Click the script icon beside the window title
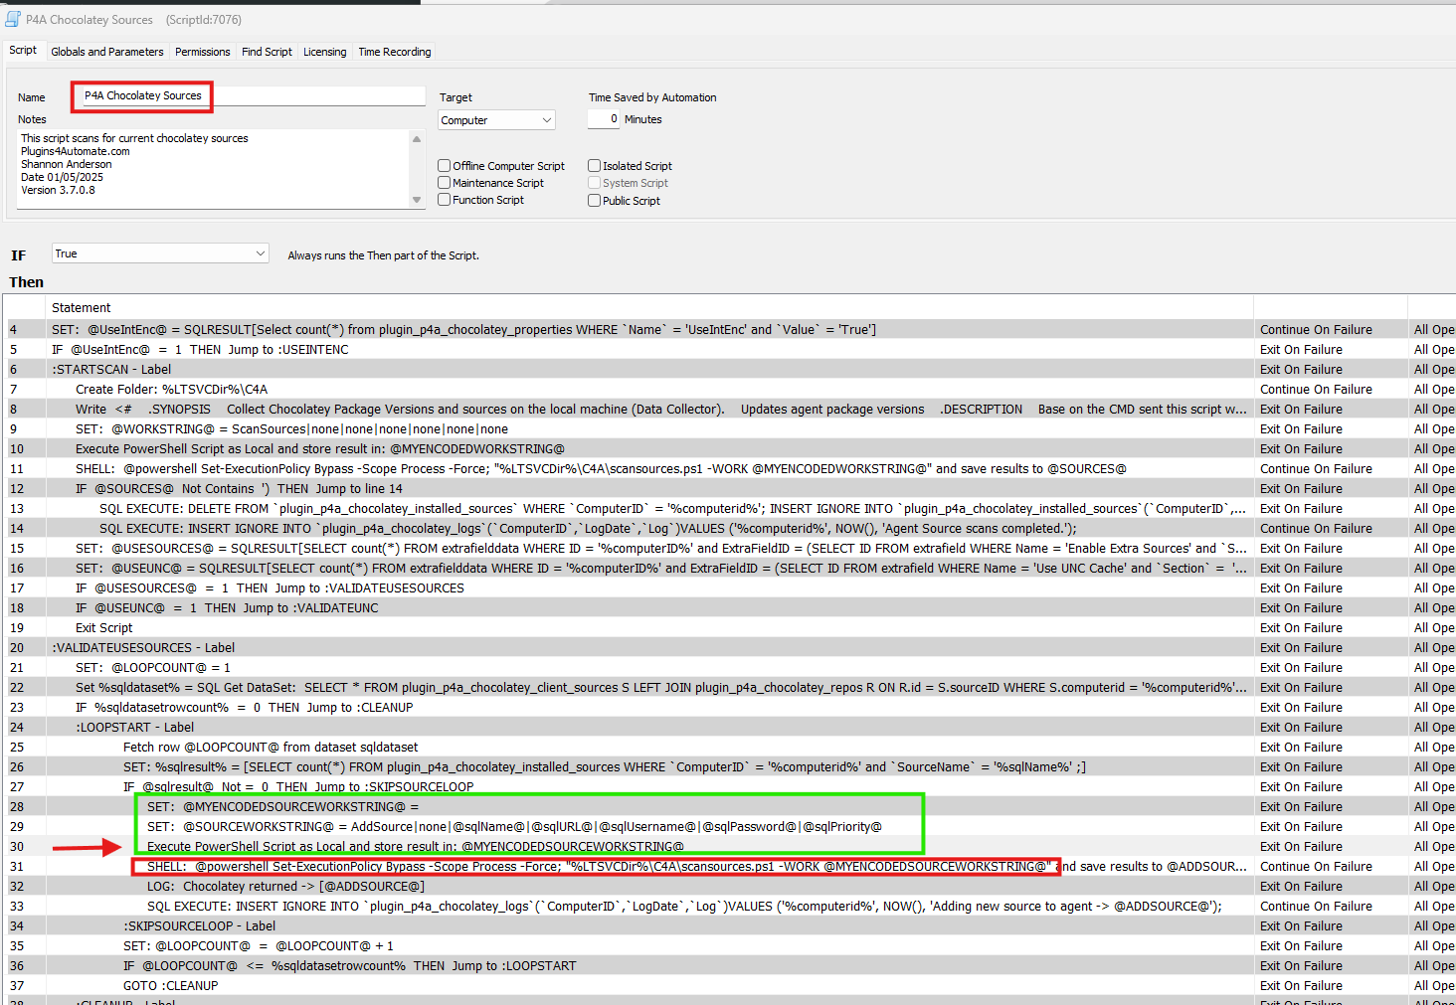 13,19
